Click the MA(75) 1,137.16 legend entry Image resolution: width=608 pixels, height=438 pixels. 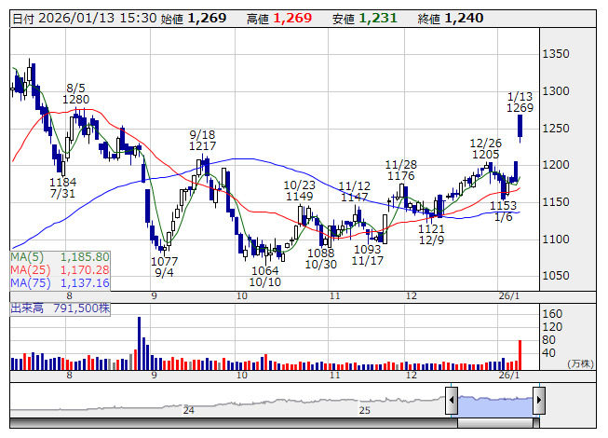coord(61,283)
